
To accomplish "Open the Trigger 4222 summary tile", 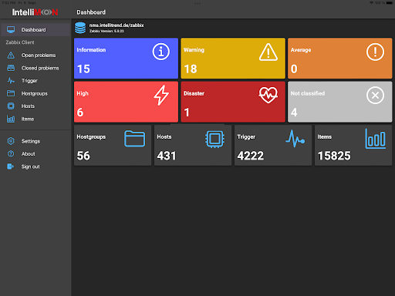I will coord(273,146).
